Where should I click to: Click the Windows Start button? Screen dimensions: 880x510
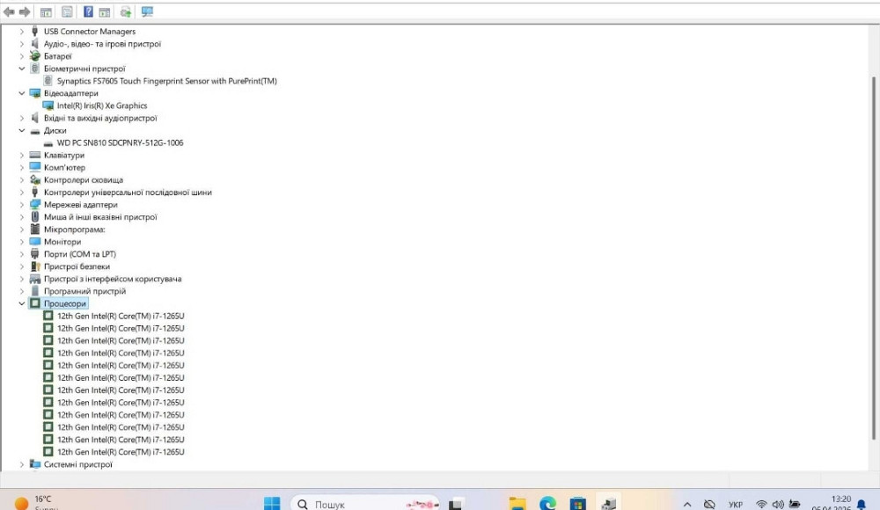(272, 504)
